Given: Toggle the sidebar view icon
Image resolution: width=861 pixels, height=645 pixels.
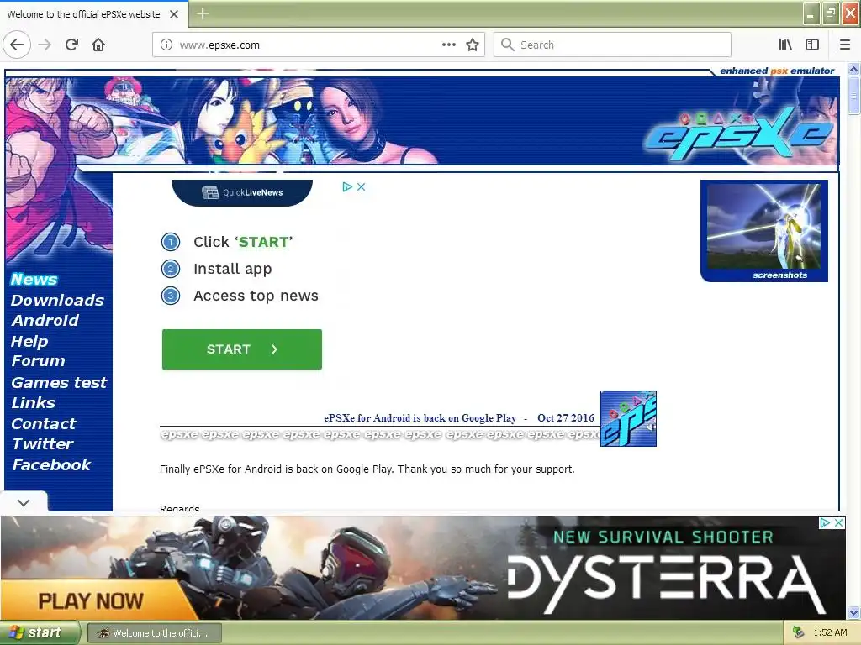Looking at the screenshot, I should pyautogui.click(x=812, y=45).
